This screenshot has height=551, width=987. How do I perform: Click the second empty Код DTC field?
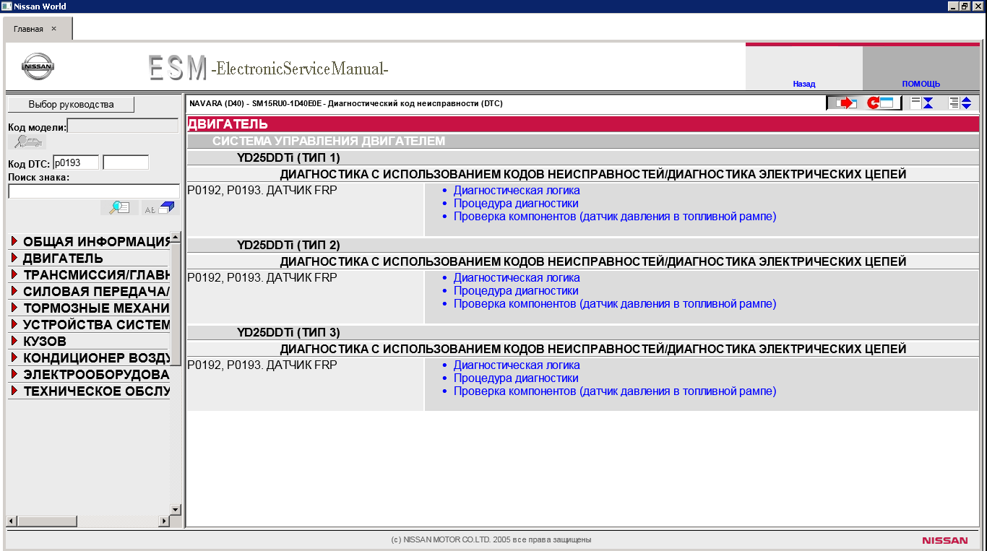coord(126,162)
